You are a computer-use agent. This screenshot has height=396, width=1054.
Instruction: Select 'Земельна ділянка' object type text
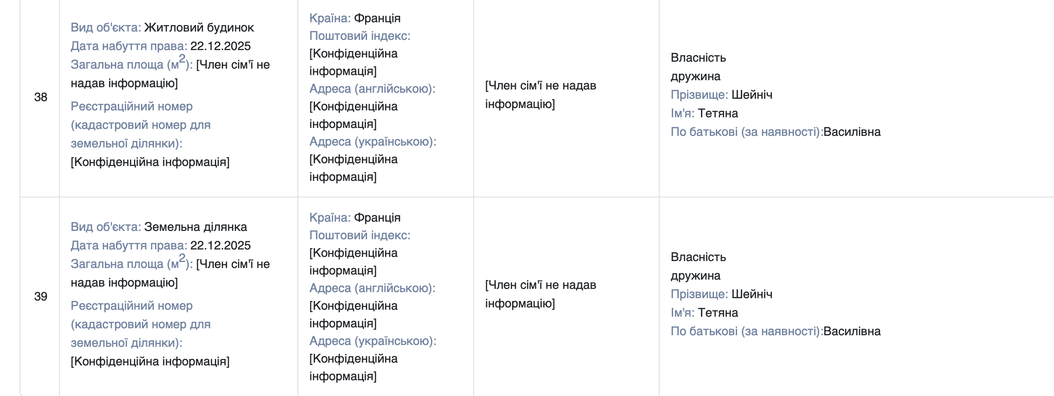195,227
